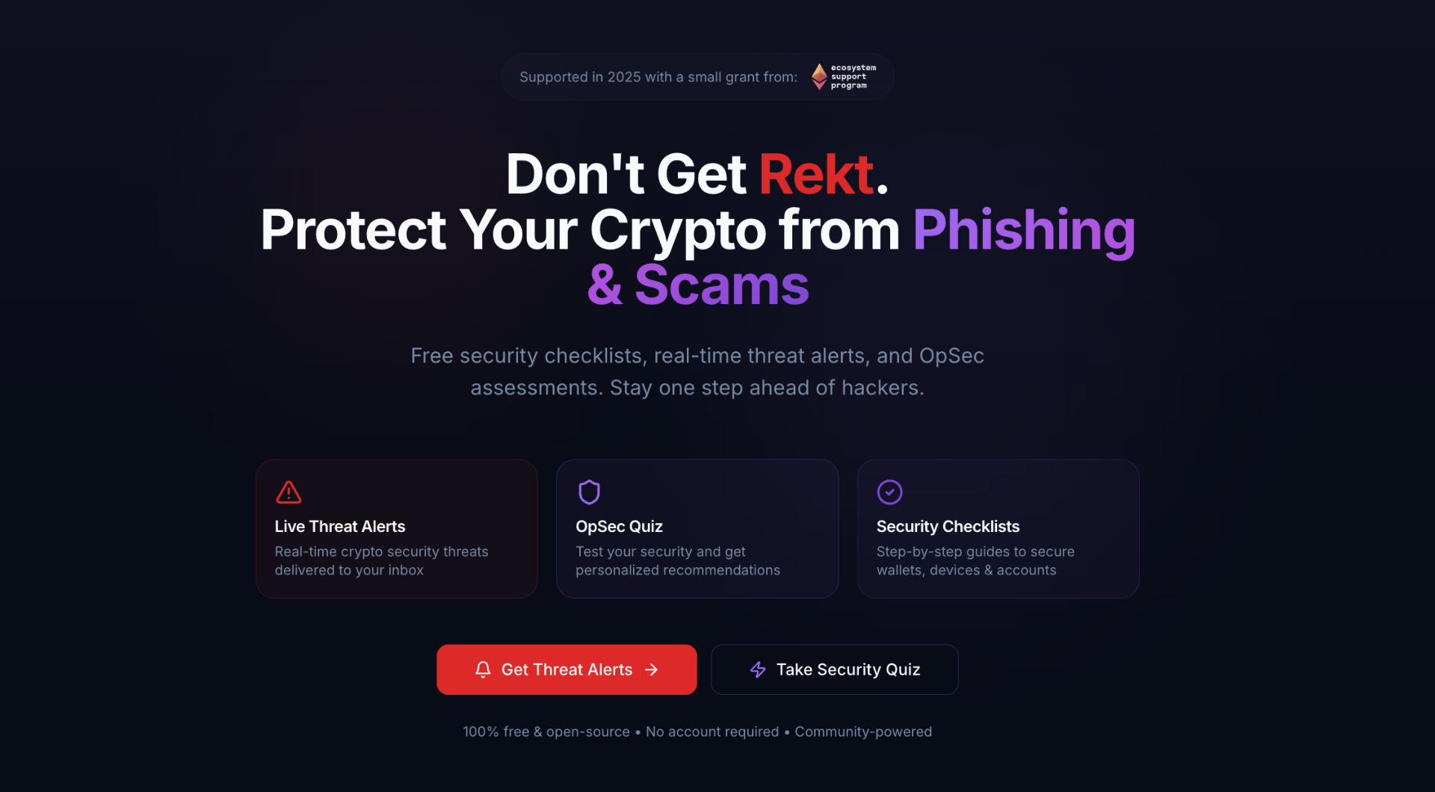
Task: Click the red warning triangle icon
Action: coord(288,492)
